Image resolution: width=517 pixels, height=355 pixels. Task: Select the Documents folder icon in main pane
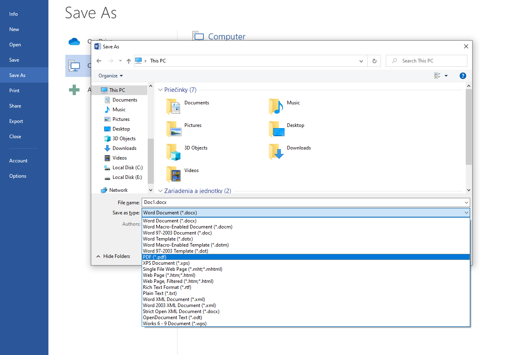point(174,106)
